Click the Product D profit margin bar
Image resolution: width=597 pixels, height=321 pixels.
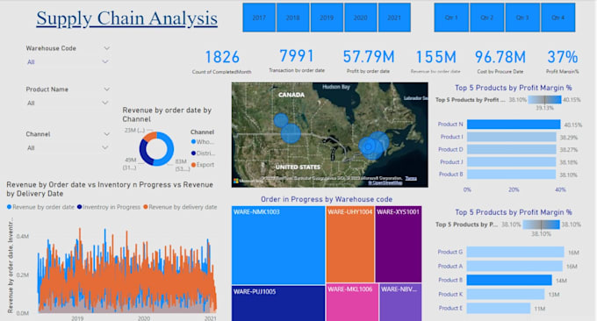click(x=512, y=149)
